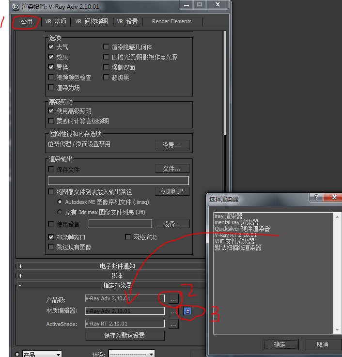Select Quicksilver 硬件渲染器
This screenshot has height=357, width=342.
(242, 228)
